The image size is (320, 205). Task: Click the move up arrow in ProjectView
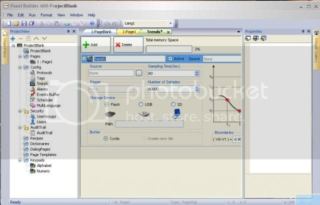click(36, 38)
